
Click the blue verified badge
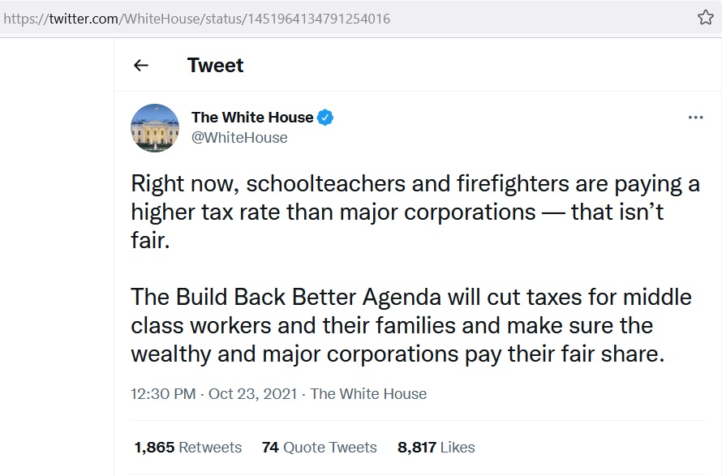click(x=325, y=118)
